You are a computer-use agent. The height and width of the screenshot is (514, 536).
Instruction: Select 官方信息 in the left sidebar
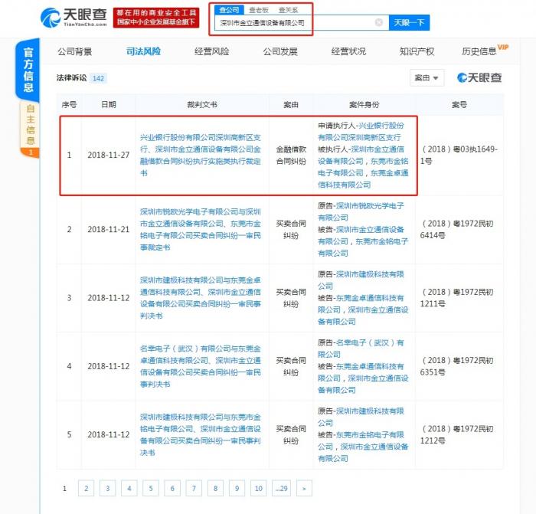[x=28, y=70]
